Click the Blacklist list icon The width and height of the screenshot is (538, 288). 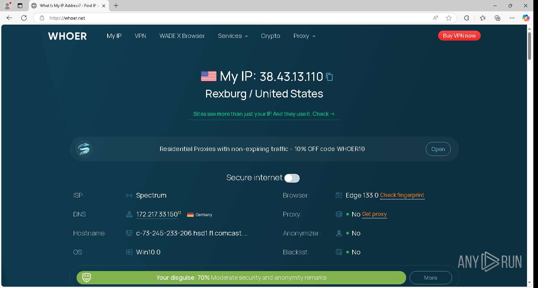[339, 252]
